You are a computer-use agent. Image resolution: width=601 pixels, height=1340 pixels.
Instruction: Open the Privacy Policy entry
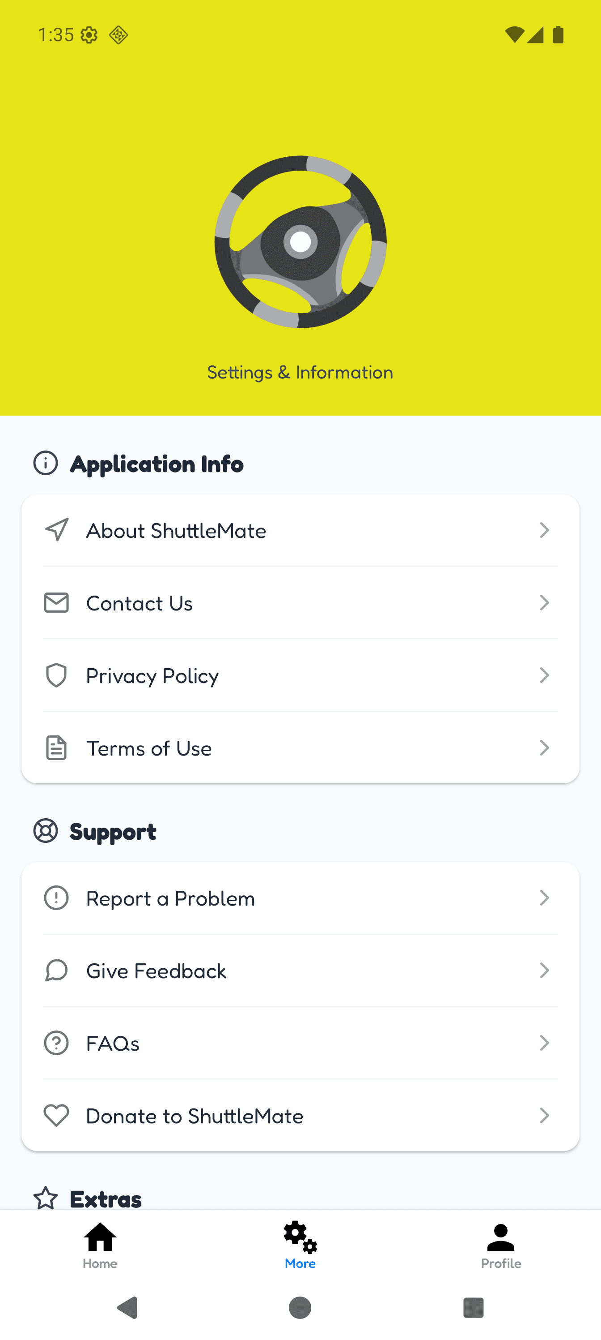point(300,675)
